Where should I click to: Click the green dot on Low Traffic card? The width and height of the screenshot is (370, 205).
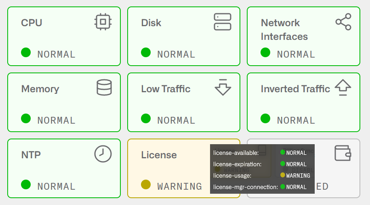pyautogui.click(x=146, y=118)
